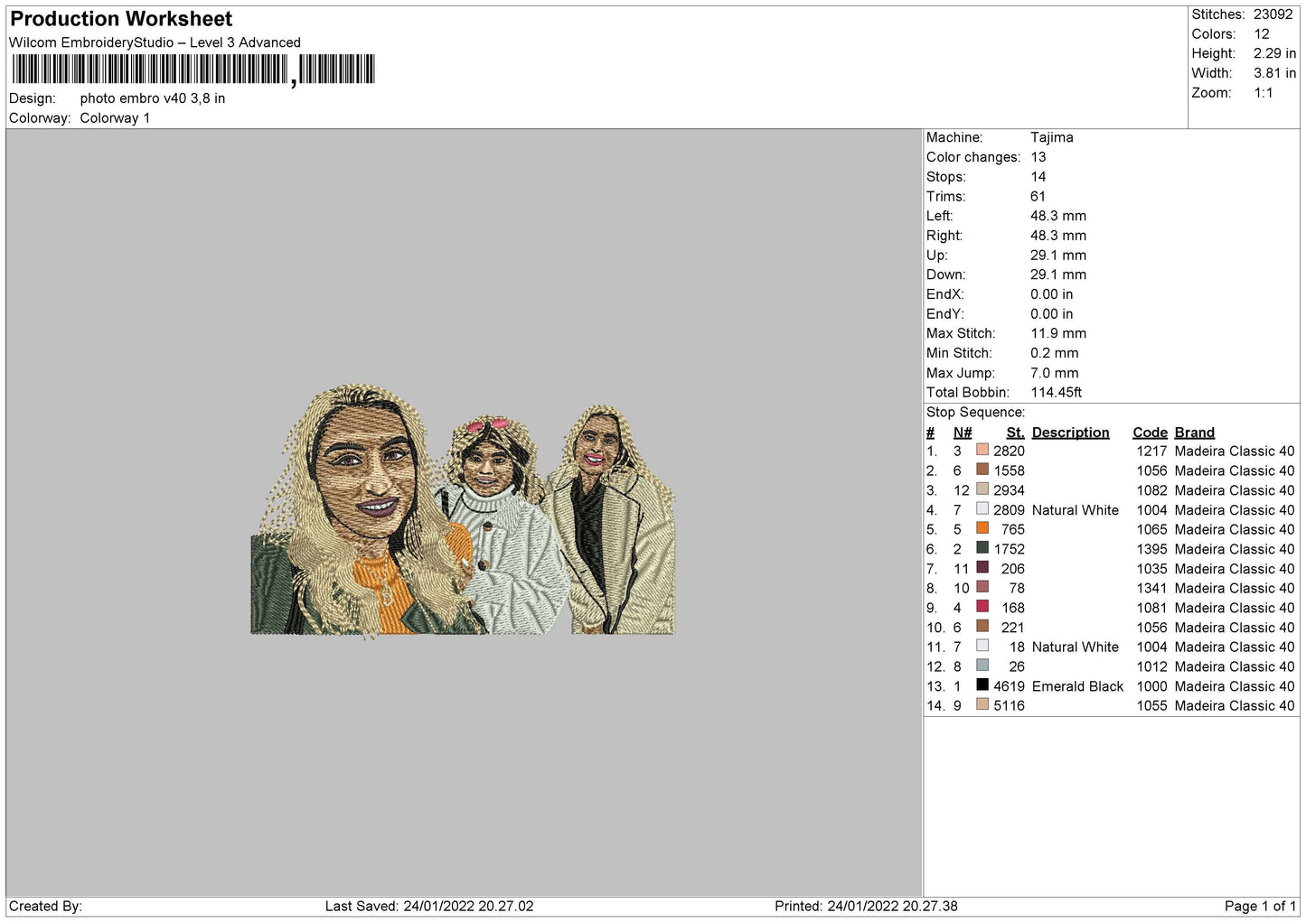Image resolution: width=1306 pixels, height=922 pixels.
Task: Select the brown swatch in stop row 2
Action: pos(982,470)
